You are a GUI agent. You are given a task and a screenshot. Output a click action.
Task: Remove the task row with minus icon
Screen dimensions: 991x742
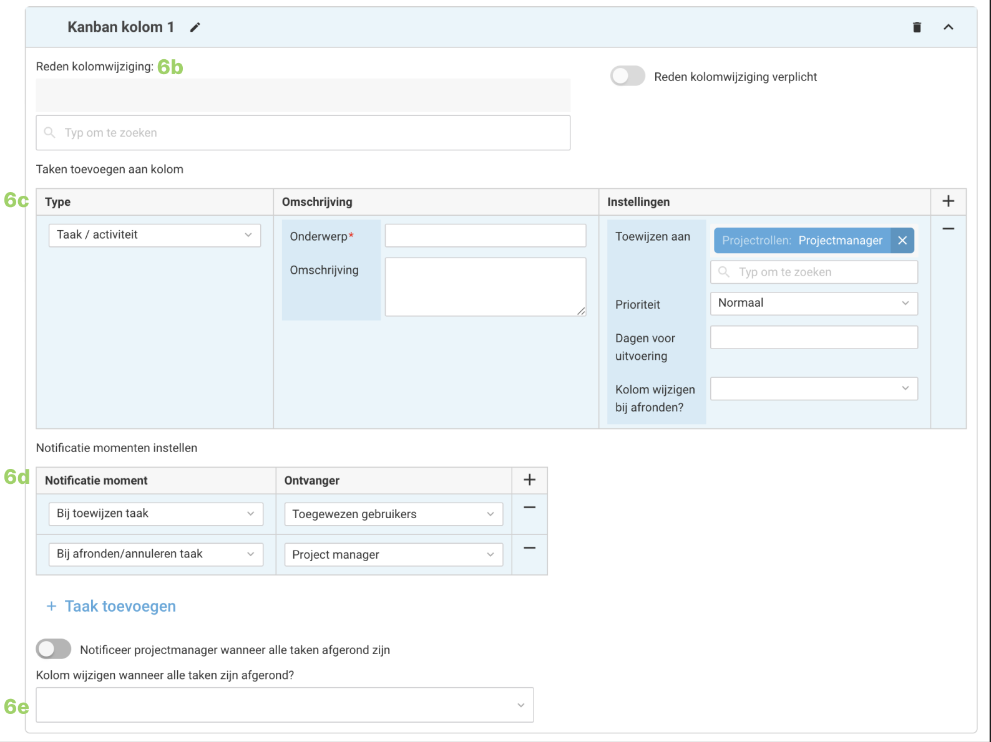948,229
